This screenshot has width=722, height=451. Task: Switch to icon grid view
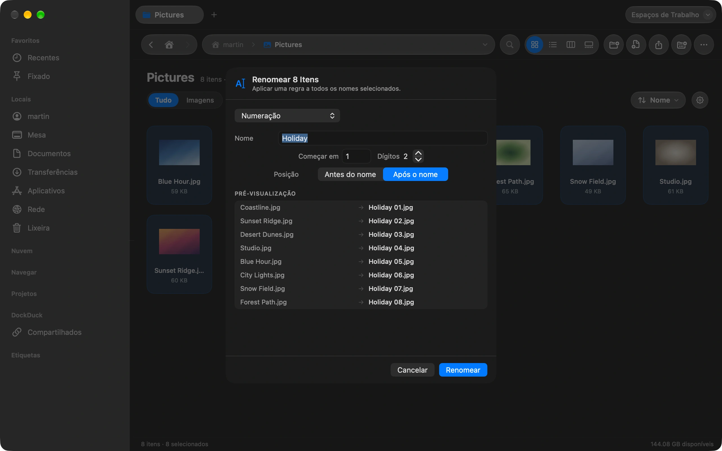click(535, 45)
